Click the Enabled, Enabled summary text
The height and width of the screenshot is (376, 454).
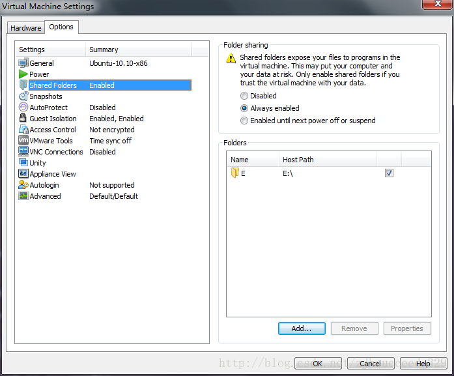pyautogui.click(x=117, y=119)
